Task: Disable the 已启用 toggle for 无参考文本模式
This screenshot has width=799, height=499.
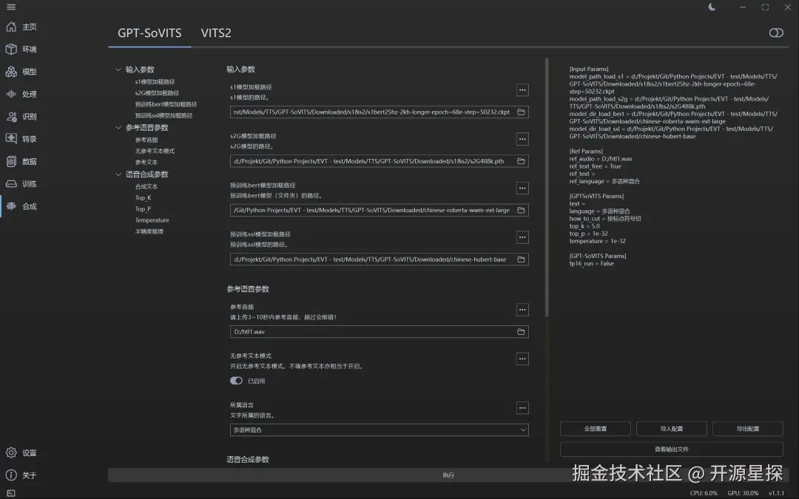Action: 236,381
